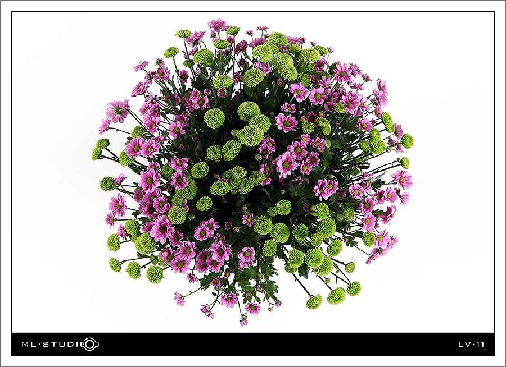Click the circular lens logo icon
The image size is (506, 367).
[91, 344]
